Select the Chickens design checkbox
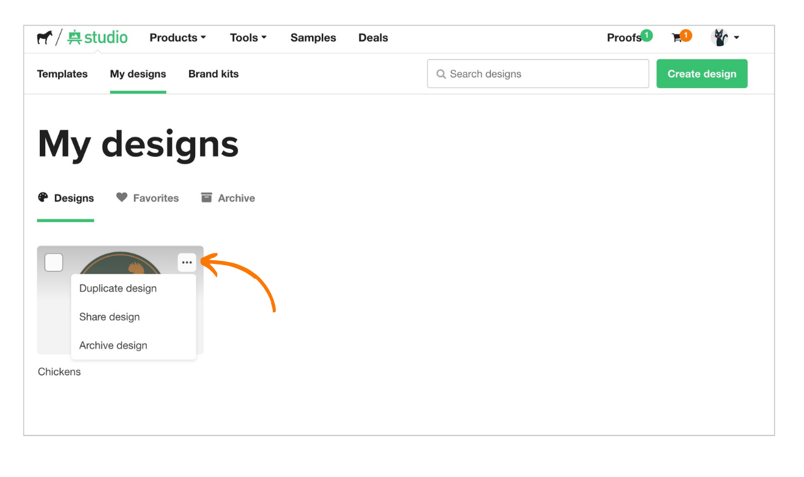The width and height of the screenshot is (804, 477). 53,262
